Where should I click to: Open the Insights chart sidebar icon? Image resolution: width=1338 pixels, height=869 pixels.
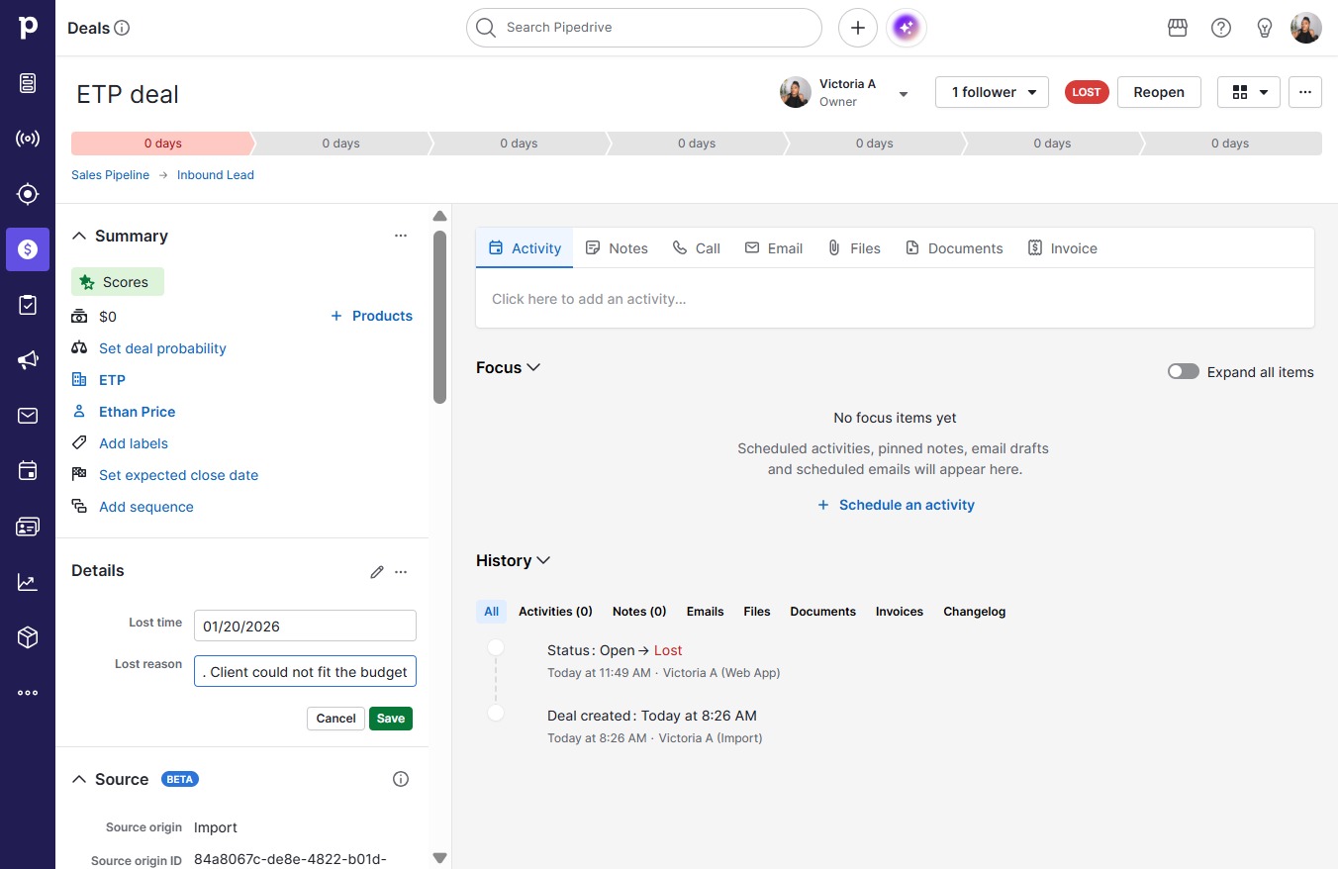tap(28, 582)
